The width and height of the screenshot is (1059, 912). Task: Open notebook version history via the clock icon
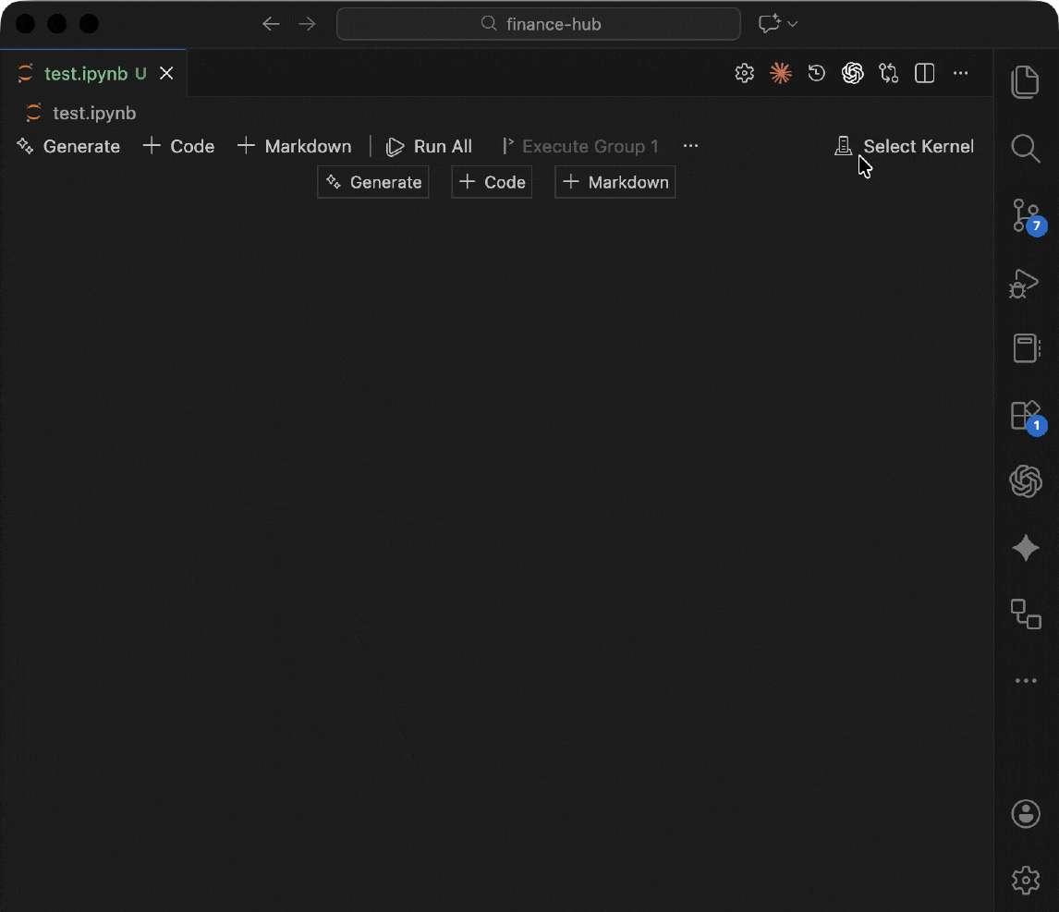[817, 73]
